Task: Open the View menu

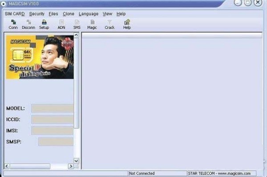Action: coord(107,14)
